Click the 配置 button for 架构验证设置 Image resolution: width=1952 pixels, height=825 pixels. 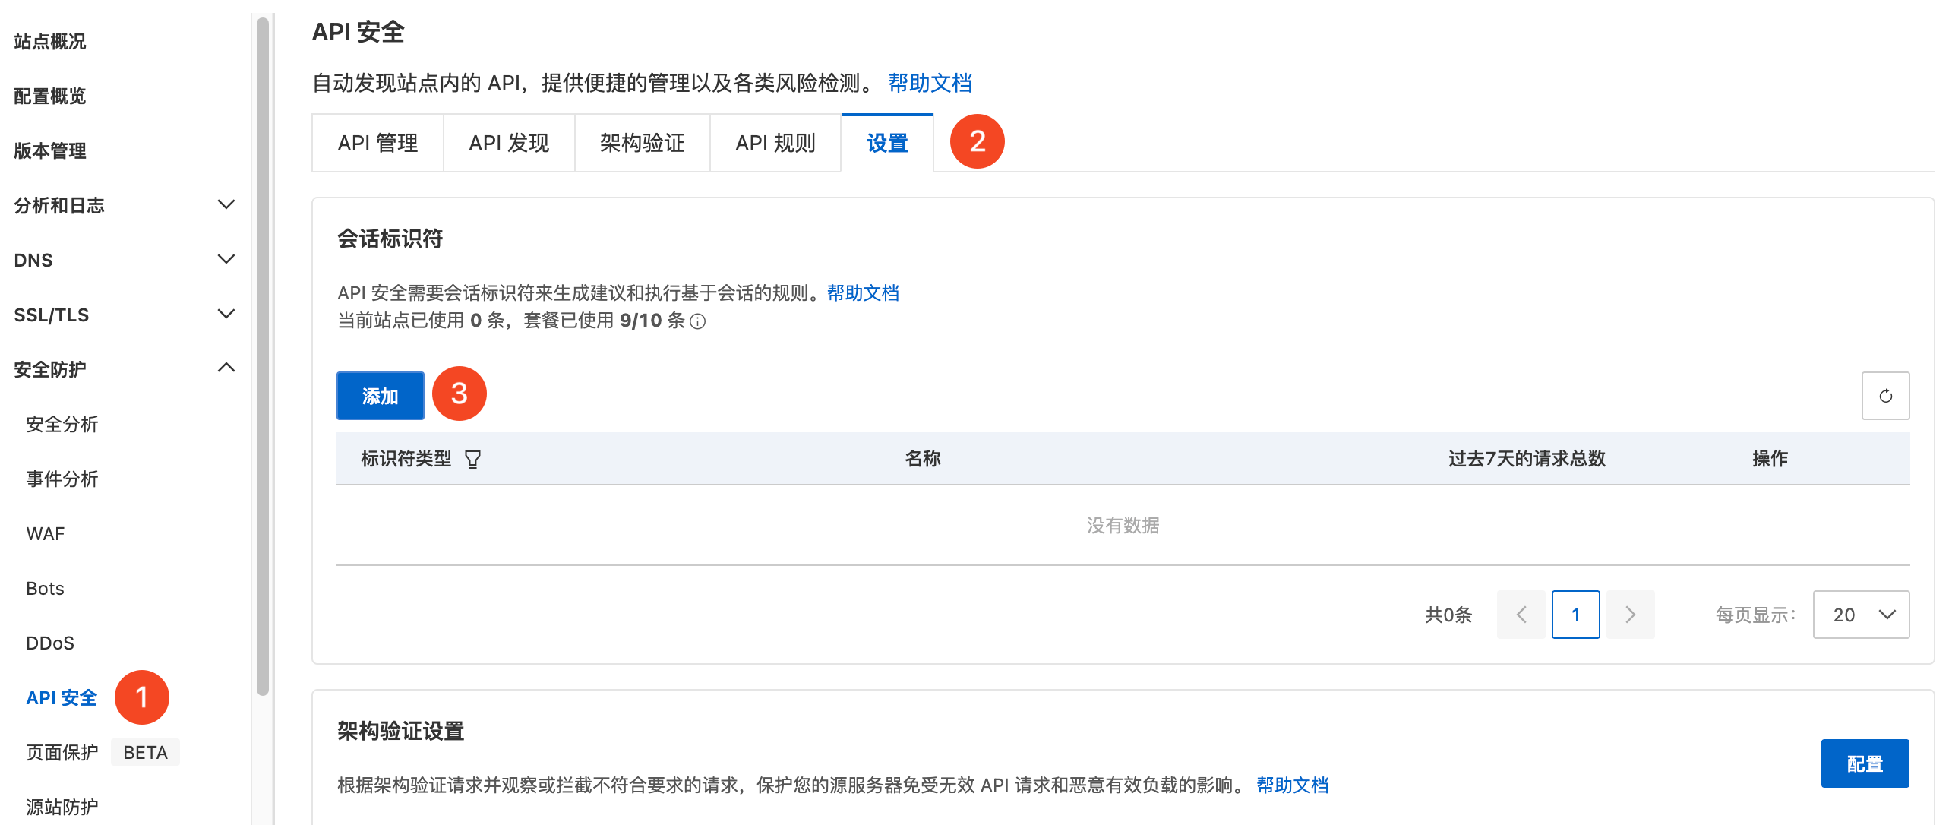pos(1864,763)
